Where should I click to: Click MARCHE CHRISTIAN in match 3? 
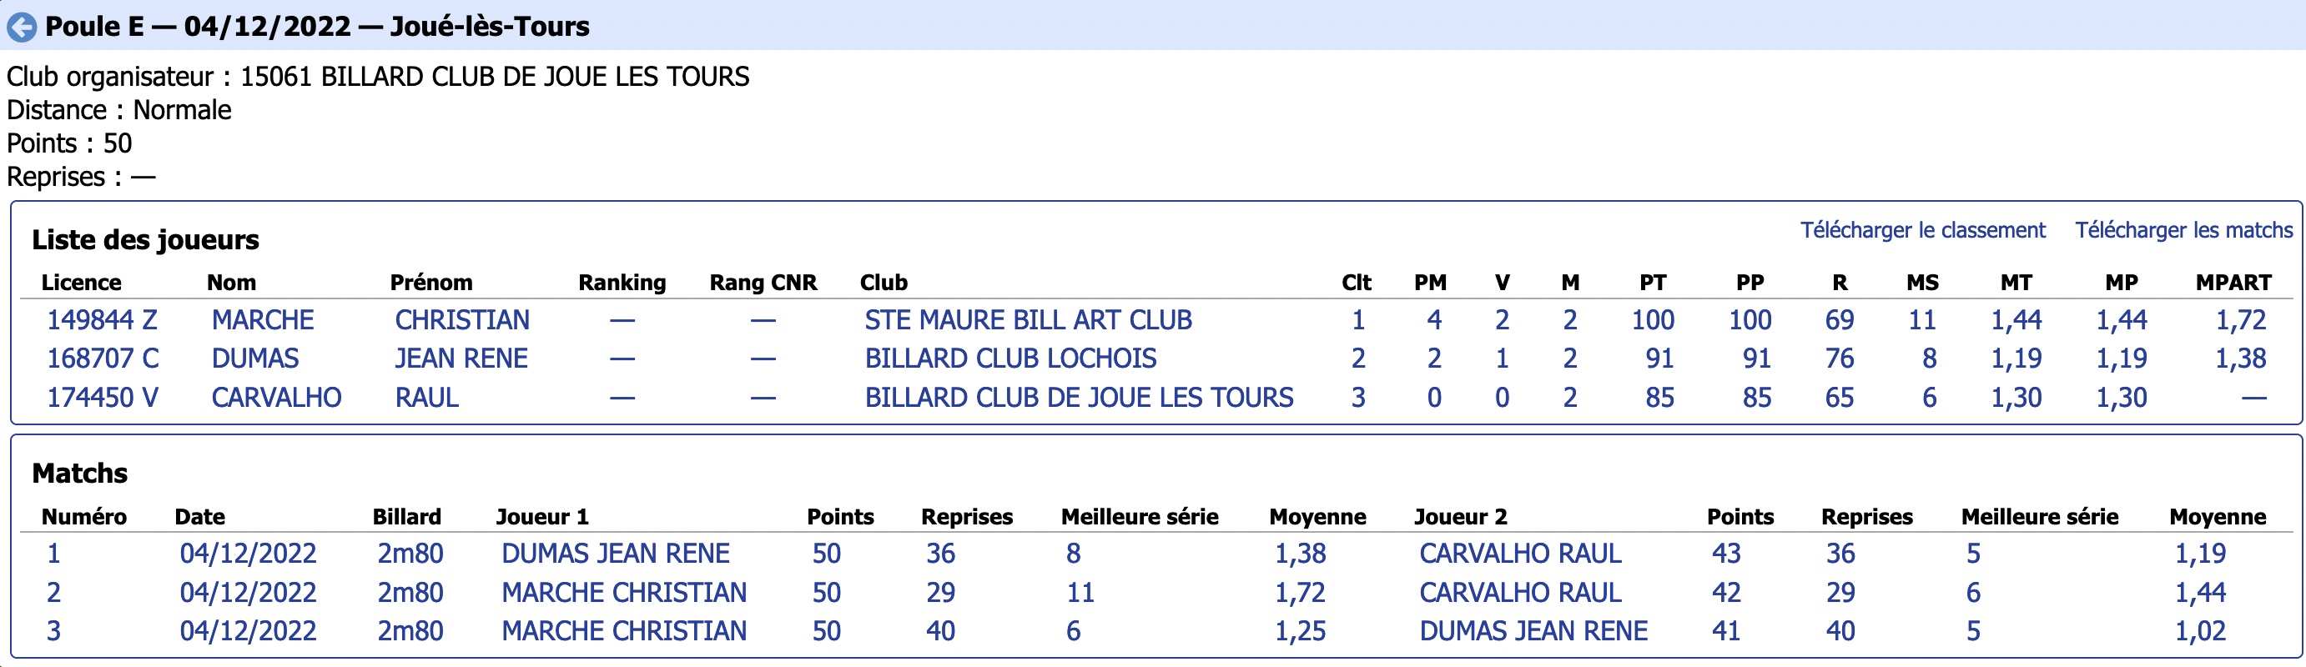click(624, 631)
